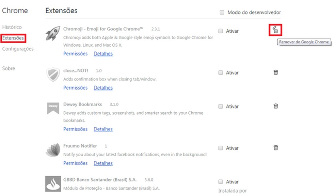
Task: Click the Chrome heading in sidebar
Action: (x=15, y=11)
